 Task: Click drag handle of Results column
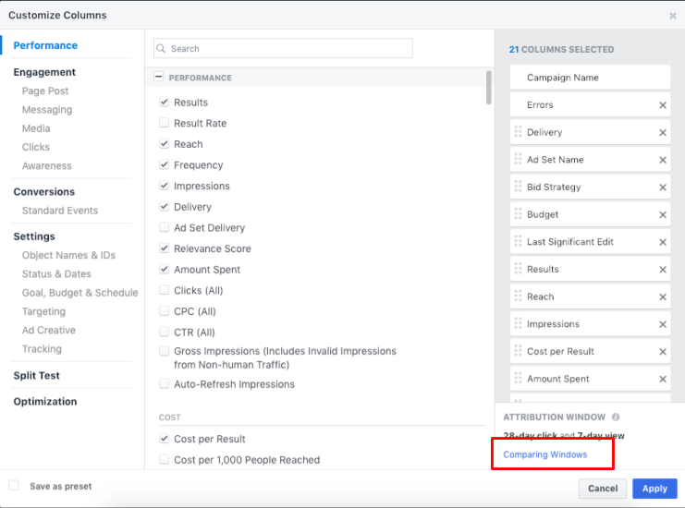pyautogui.click(x=518, y=269)
